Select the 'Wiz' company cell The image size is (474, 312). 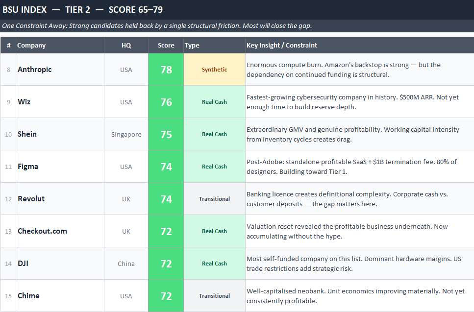click(60, 102)
